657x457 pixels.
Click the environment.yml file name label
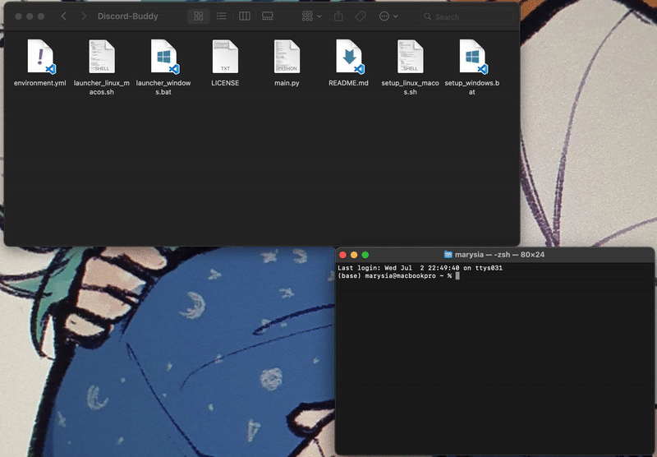point(39,83)
